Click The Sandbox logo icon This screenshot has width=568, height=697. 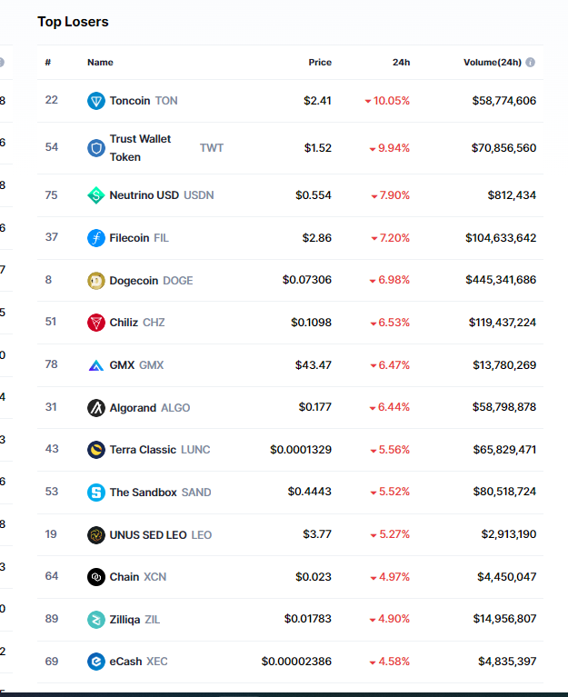click(x=96, y=493)
